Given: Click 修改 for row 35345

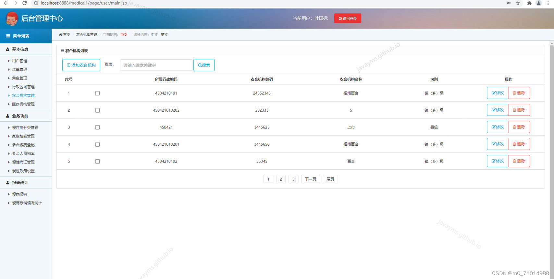Looking at the screenshot, I should pos(498,161).
